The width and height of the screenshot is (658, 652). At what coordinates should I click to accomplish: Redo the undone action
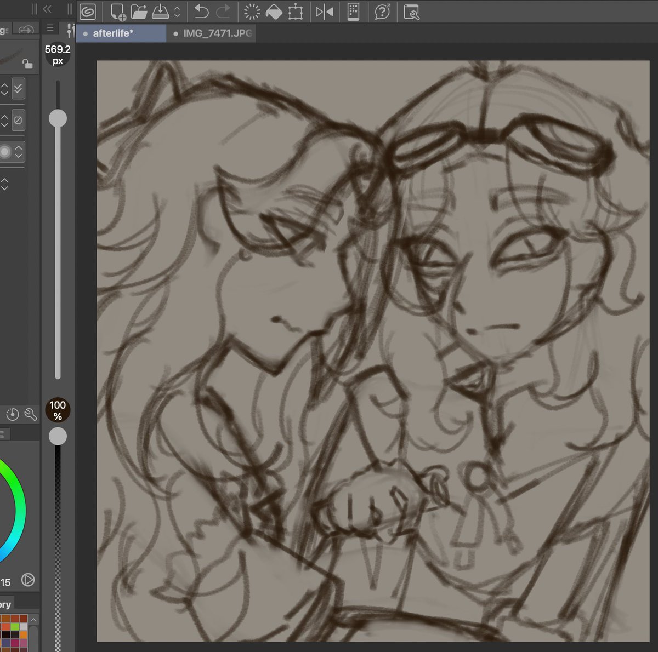pos(223,12)
